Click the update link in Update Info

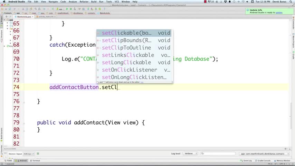(x=279, y=12)
